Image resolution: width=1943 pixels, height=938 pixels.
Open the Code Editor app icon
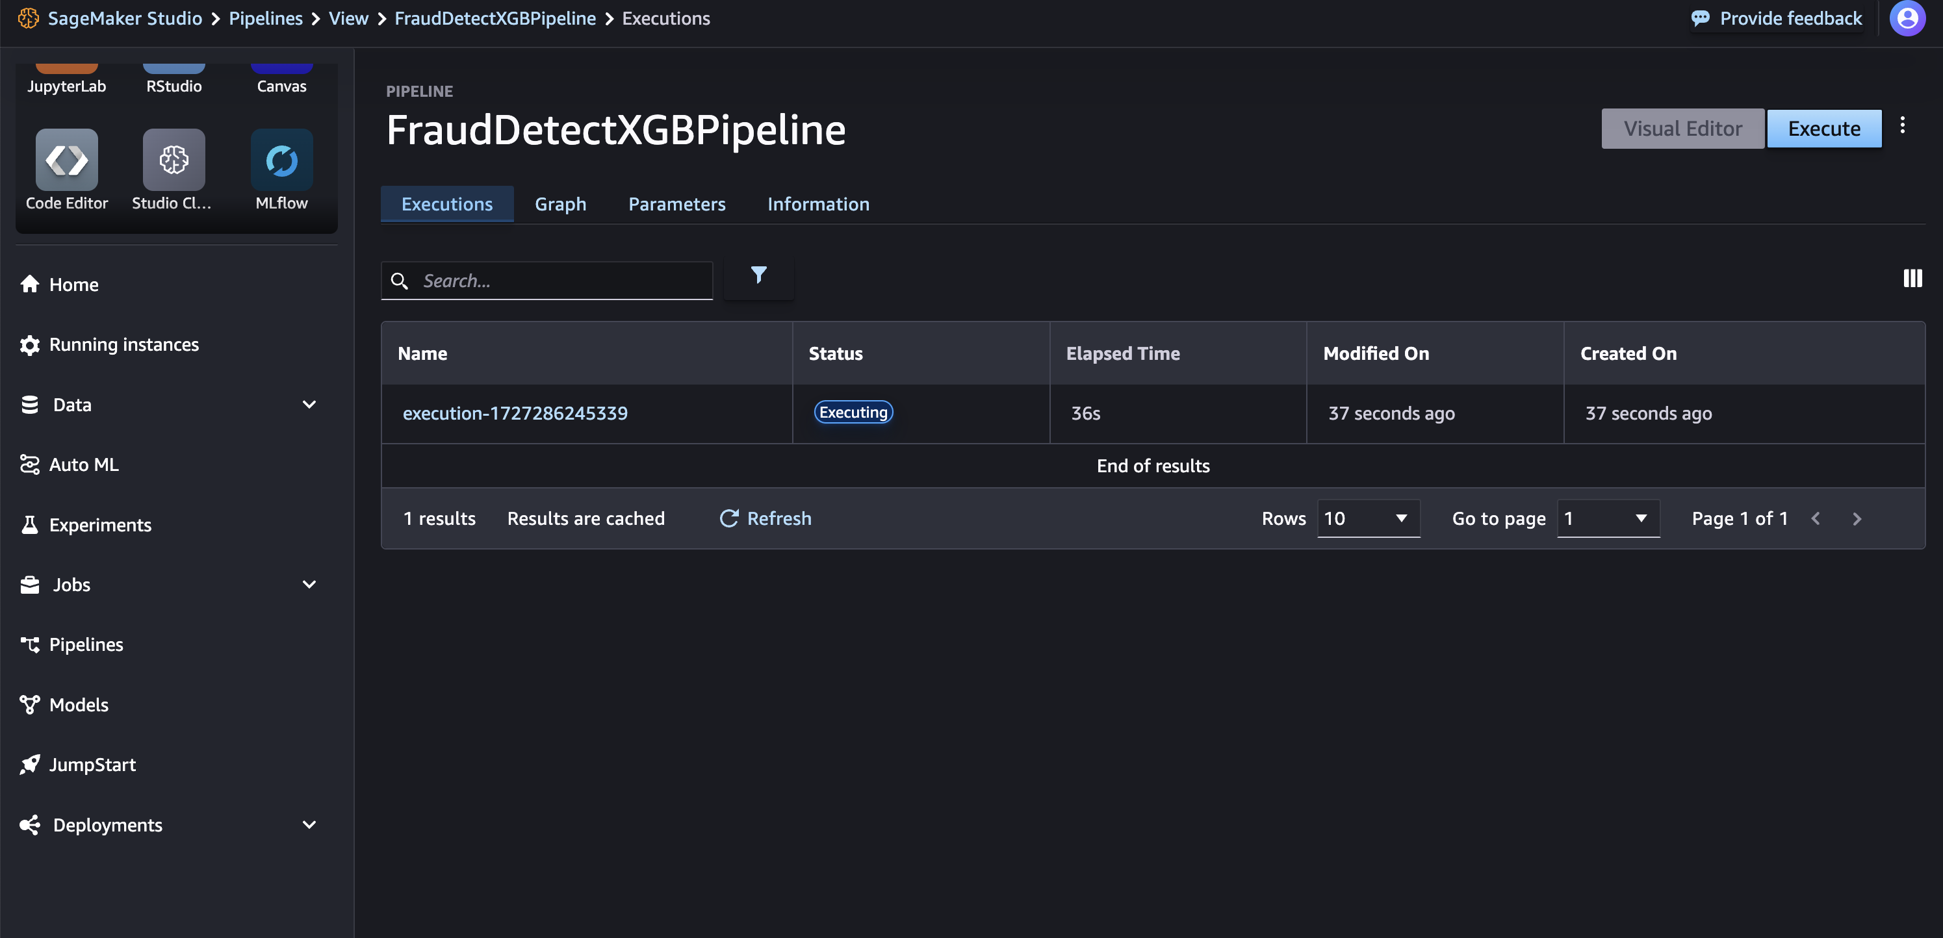(66, 160)
